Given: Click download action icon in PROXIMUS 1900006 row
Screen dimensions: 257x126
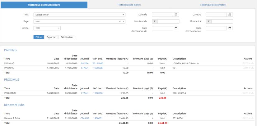Looking at the screenshot, I should (x=253, y=93).
